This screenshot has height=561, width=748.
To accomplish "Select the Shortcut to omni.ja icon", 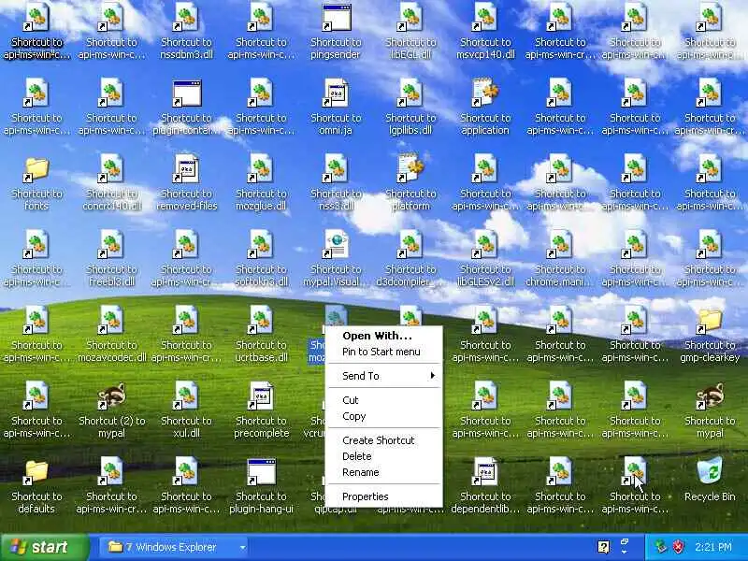I will [x=336, y=108].
